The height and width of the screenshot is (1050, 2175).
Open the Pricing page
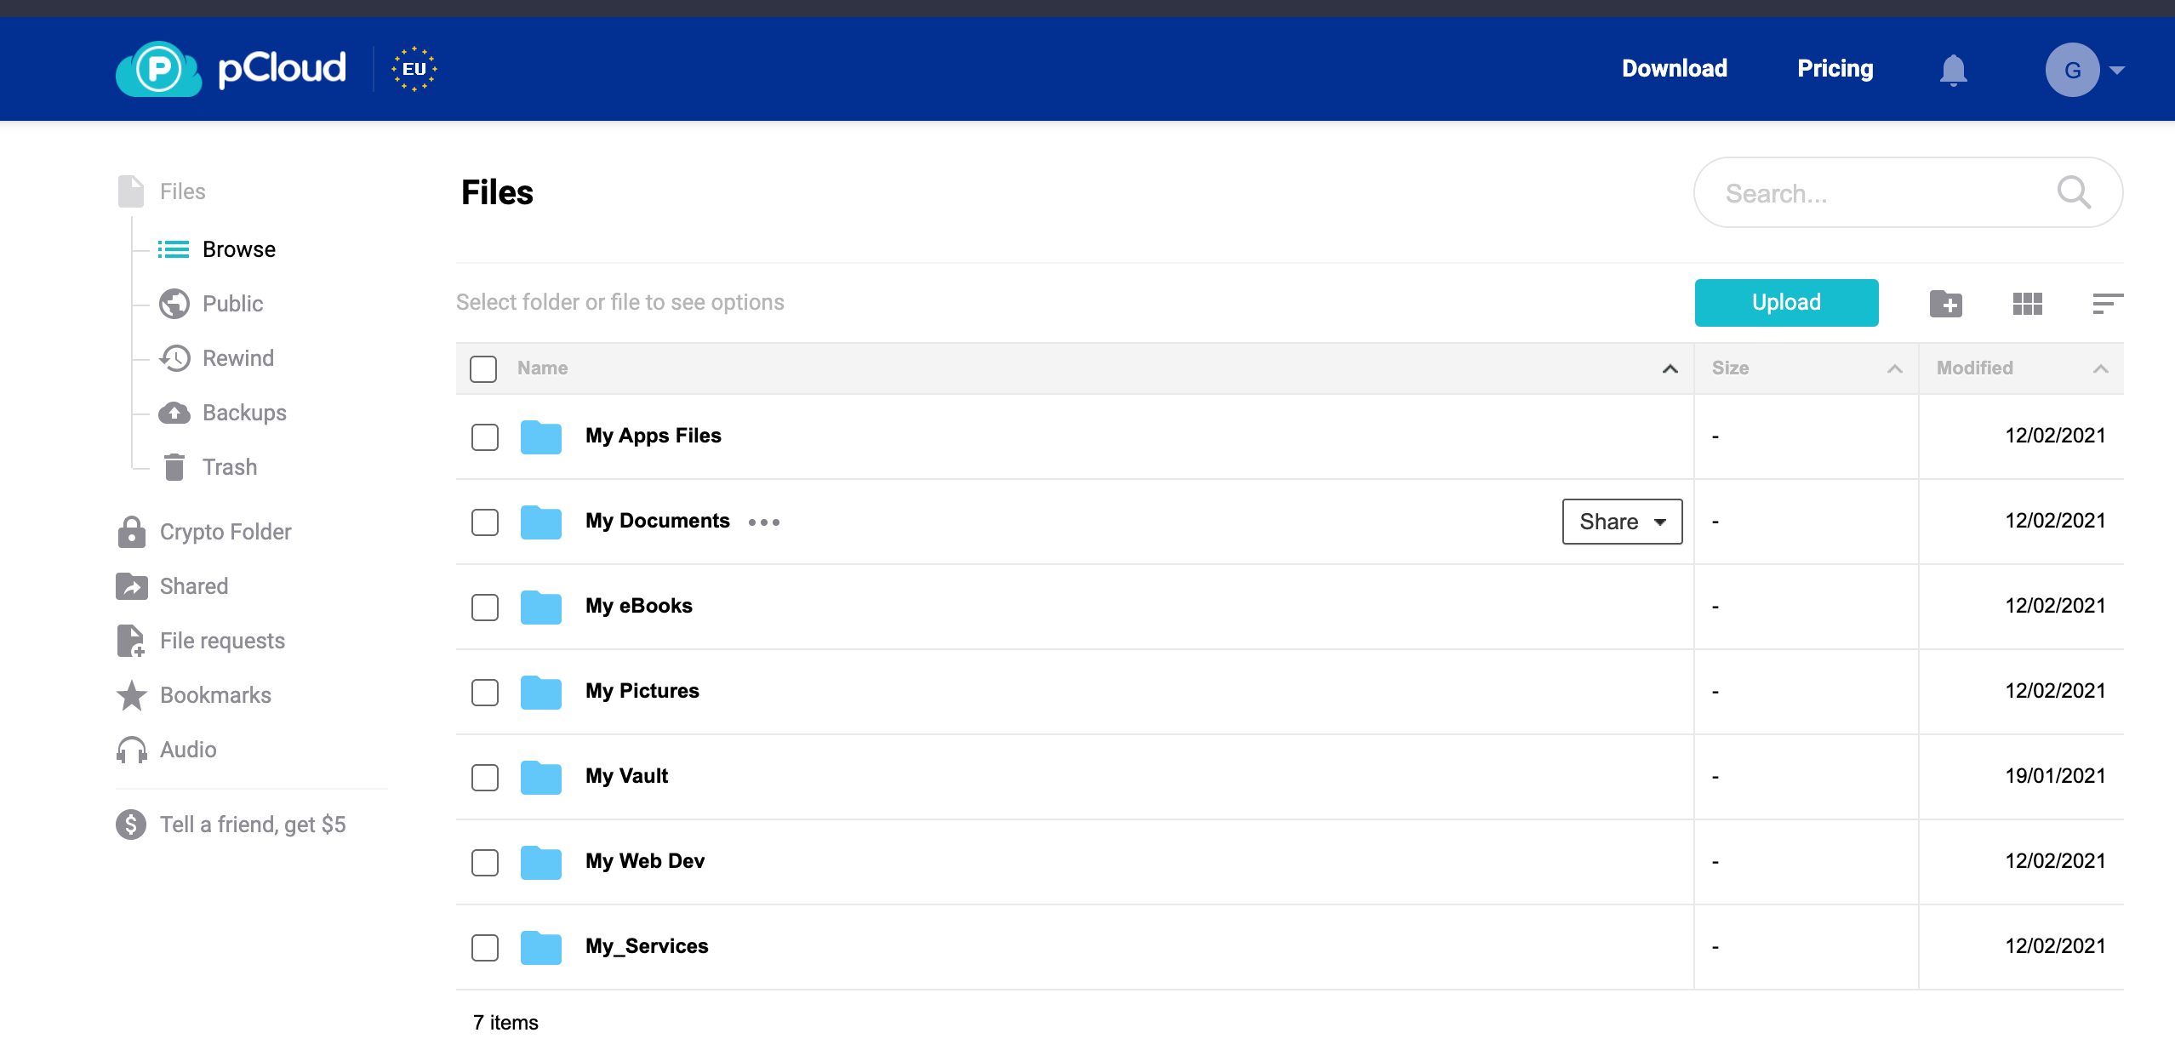click(x=1834, y=68)
